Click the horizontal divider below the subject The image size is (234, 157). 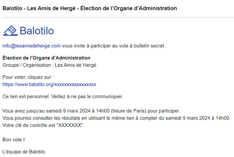tap(118, 17)
